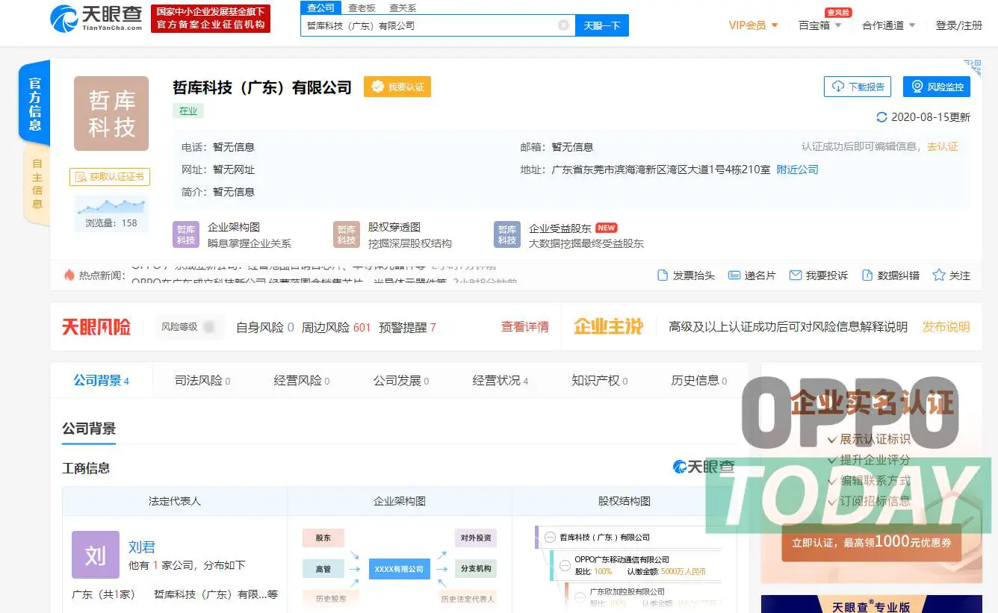Screen dimensions: 998x613
Task: Click the 对外投资 node in diagram
Action: pos(476,538)
